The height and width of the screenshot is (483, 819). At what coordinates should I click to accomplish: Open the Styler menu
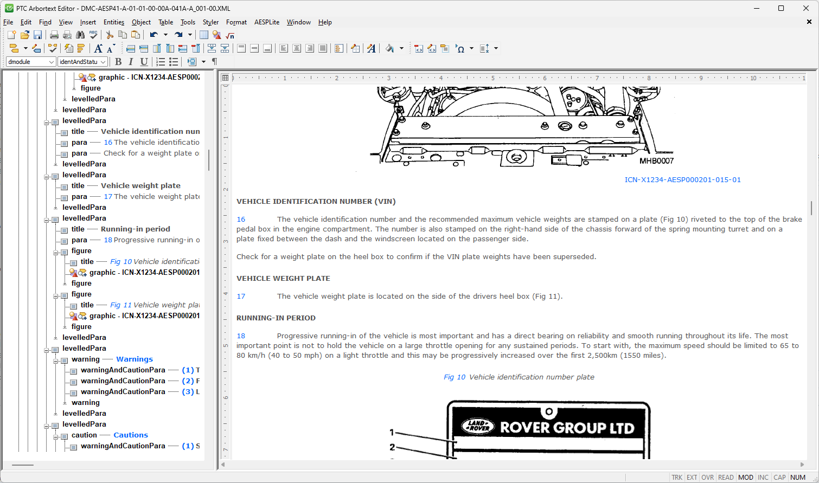210,22
